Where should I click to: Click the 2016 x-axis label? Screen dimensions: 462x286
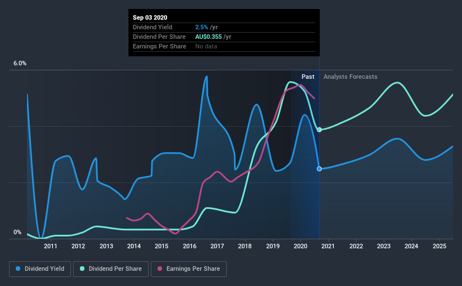[x=190, y=246]
